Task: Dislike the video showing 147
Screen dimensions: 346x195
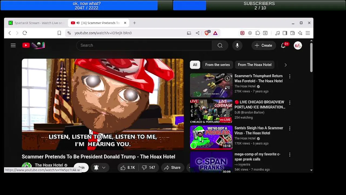Action: point(149,168)
